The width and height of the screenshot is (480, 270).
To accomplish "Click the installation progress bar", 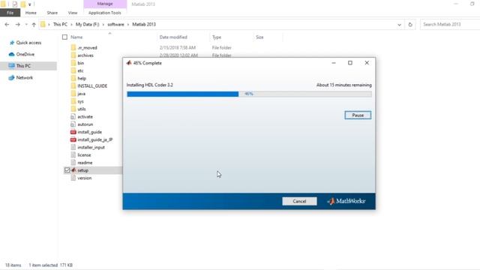I will 249,94.
